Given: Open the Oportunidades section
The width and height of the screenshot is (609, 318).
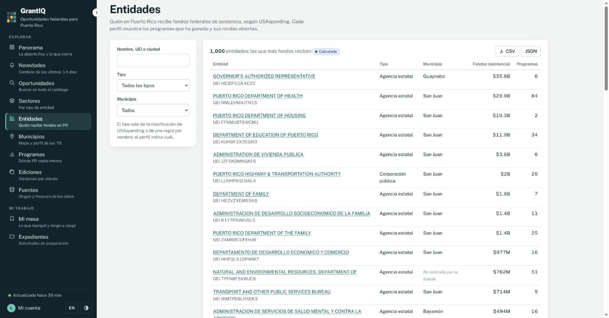Looking at the screenshot, I should pyautogui.click(x=48, y=86).
